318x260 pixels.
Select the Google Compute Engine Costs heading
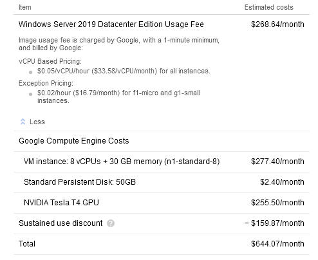point(74,141)
